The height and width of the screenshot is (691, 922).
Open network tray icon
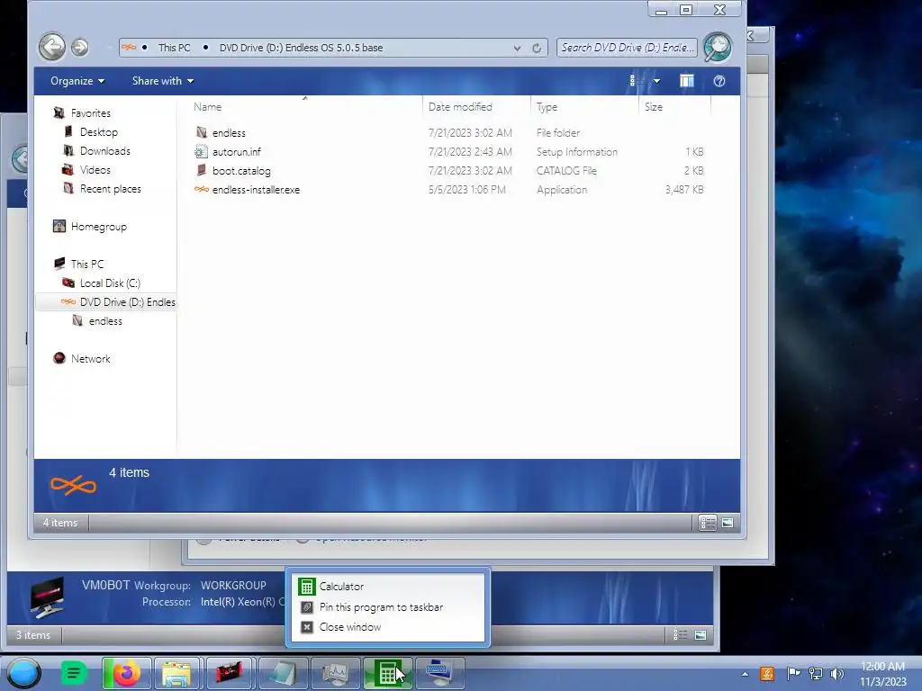pos(816,673)
